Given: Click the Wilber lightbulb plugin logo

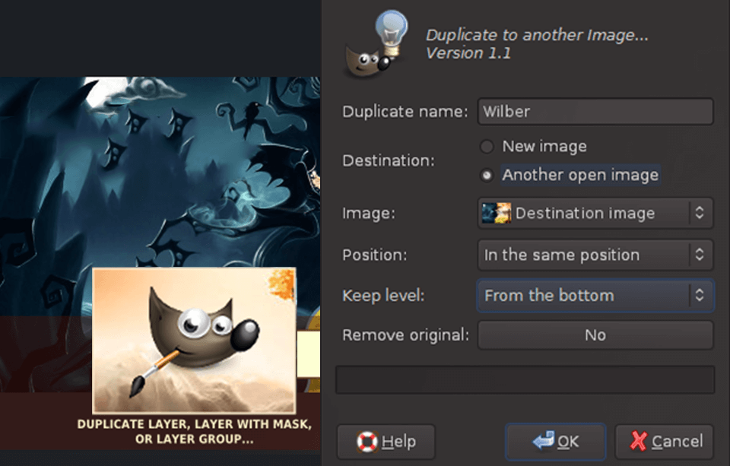Looking at the screenshot, I should pos(374,42).
